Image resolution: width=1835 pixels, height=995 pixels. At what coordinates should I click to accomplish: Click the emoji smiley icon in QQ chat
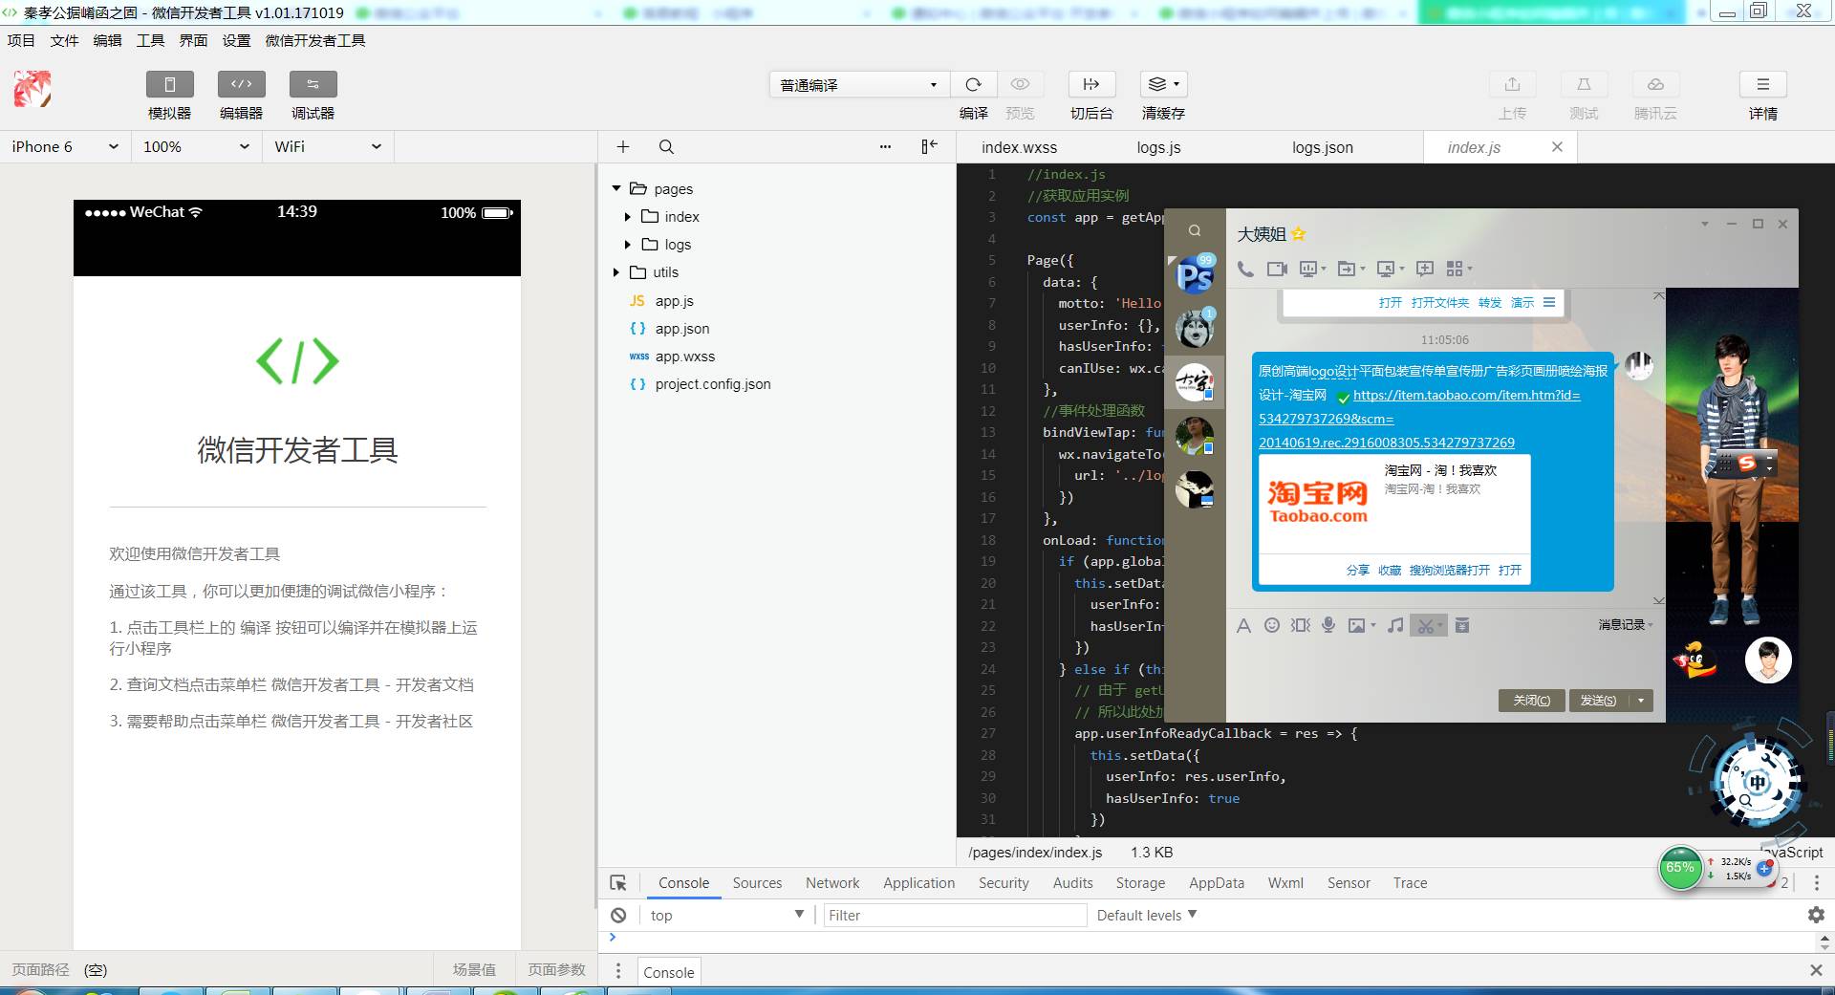[1271, 625]
